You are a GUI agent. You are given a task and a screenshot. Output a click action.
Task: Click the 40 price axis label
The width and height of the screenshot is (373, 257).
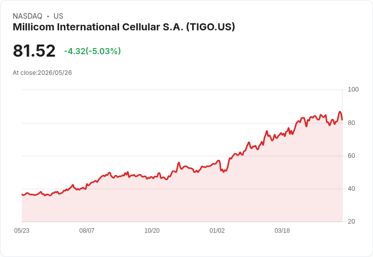tap(351, 189)
